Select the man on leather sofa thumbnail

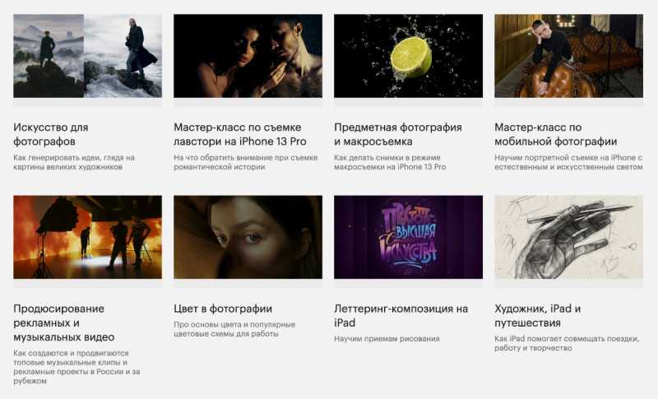[x=568, y=56]
